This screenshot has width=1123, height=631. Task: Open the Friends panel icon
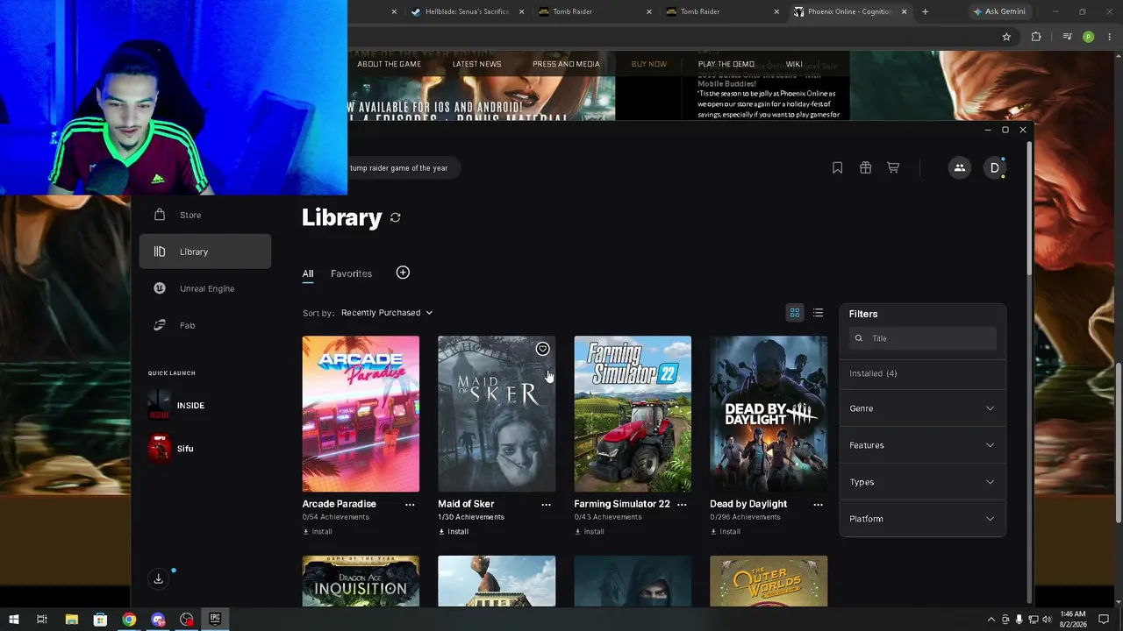[959, 167]
